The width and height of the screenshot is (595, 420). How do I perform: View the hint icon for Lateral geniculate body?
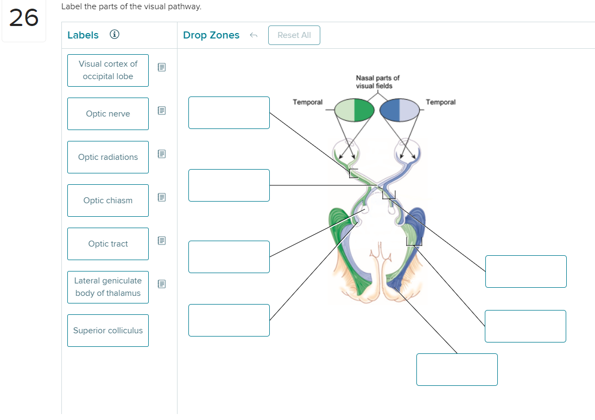[161, 284]
